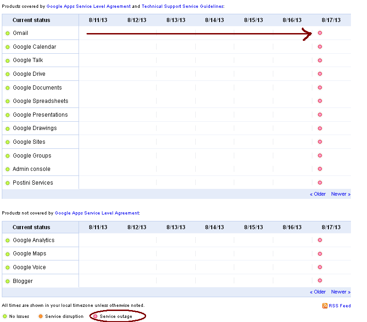Click Newer link in the first table
The height and width of the screenshot is (322, 367).
[341, 194]
